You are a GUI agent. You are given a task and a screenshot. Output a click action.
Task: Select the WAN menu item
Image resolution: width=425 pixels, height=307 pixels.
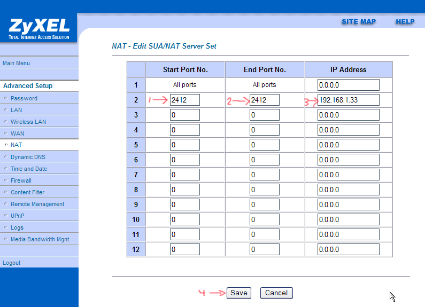coord(17,133)
